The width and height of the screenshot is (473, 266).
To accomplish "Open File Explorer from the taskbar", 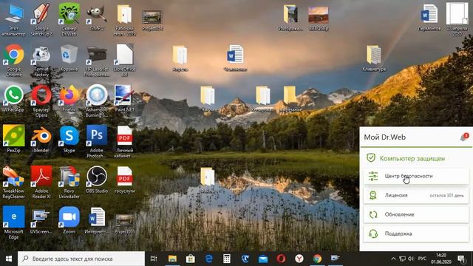I will (x=172, y=259).
